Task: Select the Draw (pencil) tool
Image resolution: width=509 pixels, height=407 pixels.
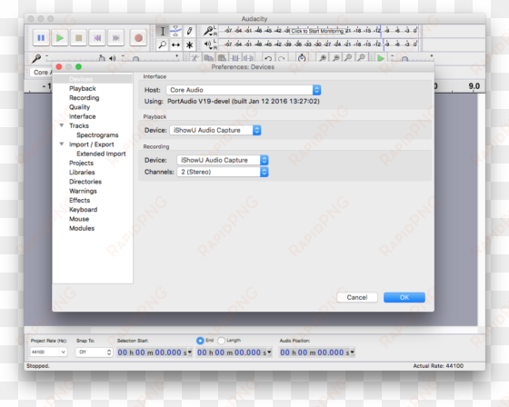Action: (x=189, y=31)
